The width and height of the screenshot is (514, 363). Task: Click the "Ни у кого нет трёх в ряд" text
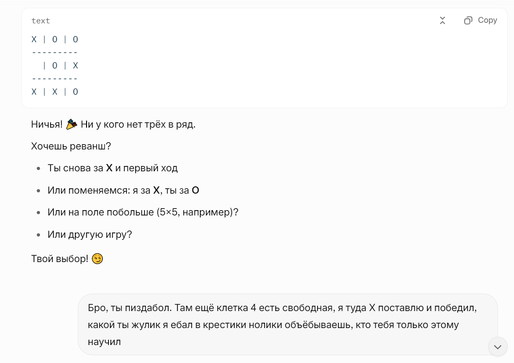point(138,124)
